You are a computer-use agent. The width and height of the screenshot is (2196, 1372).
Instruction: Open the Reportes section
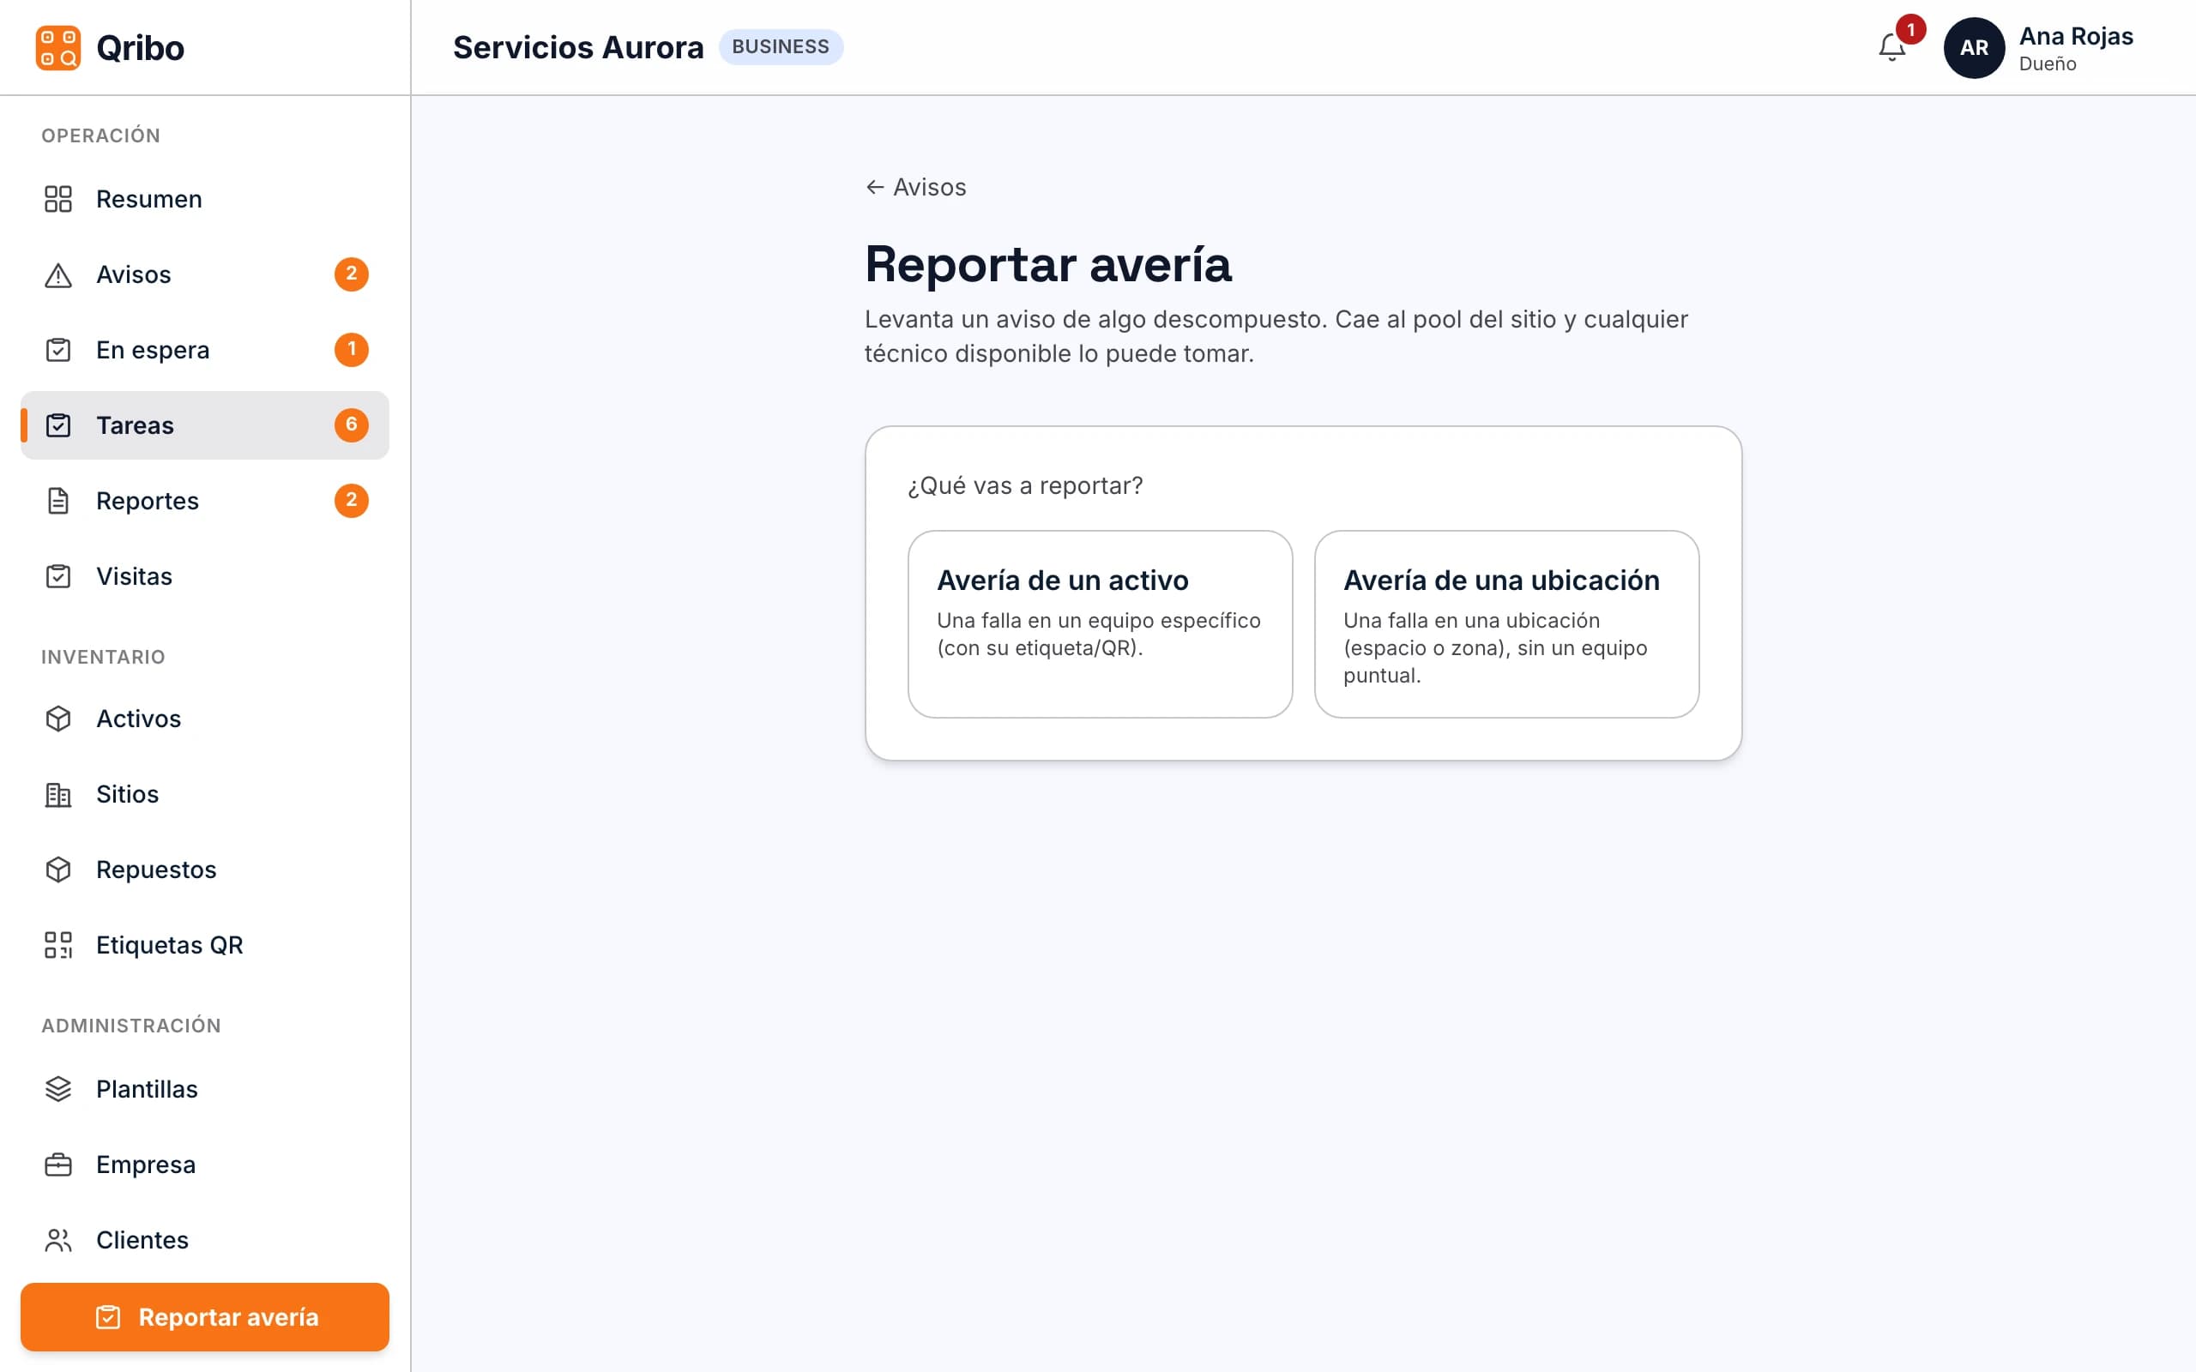pyautogui.click(x=205, y=500)
